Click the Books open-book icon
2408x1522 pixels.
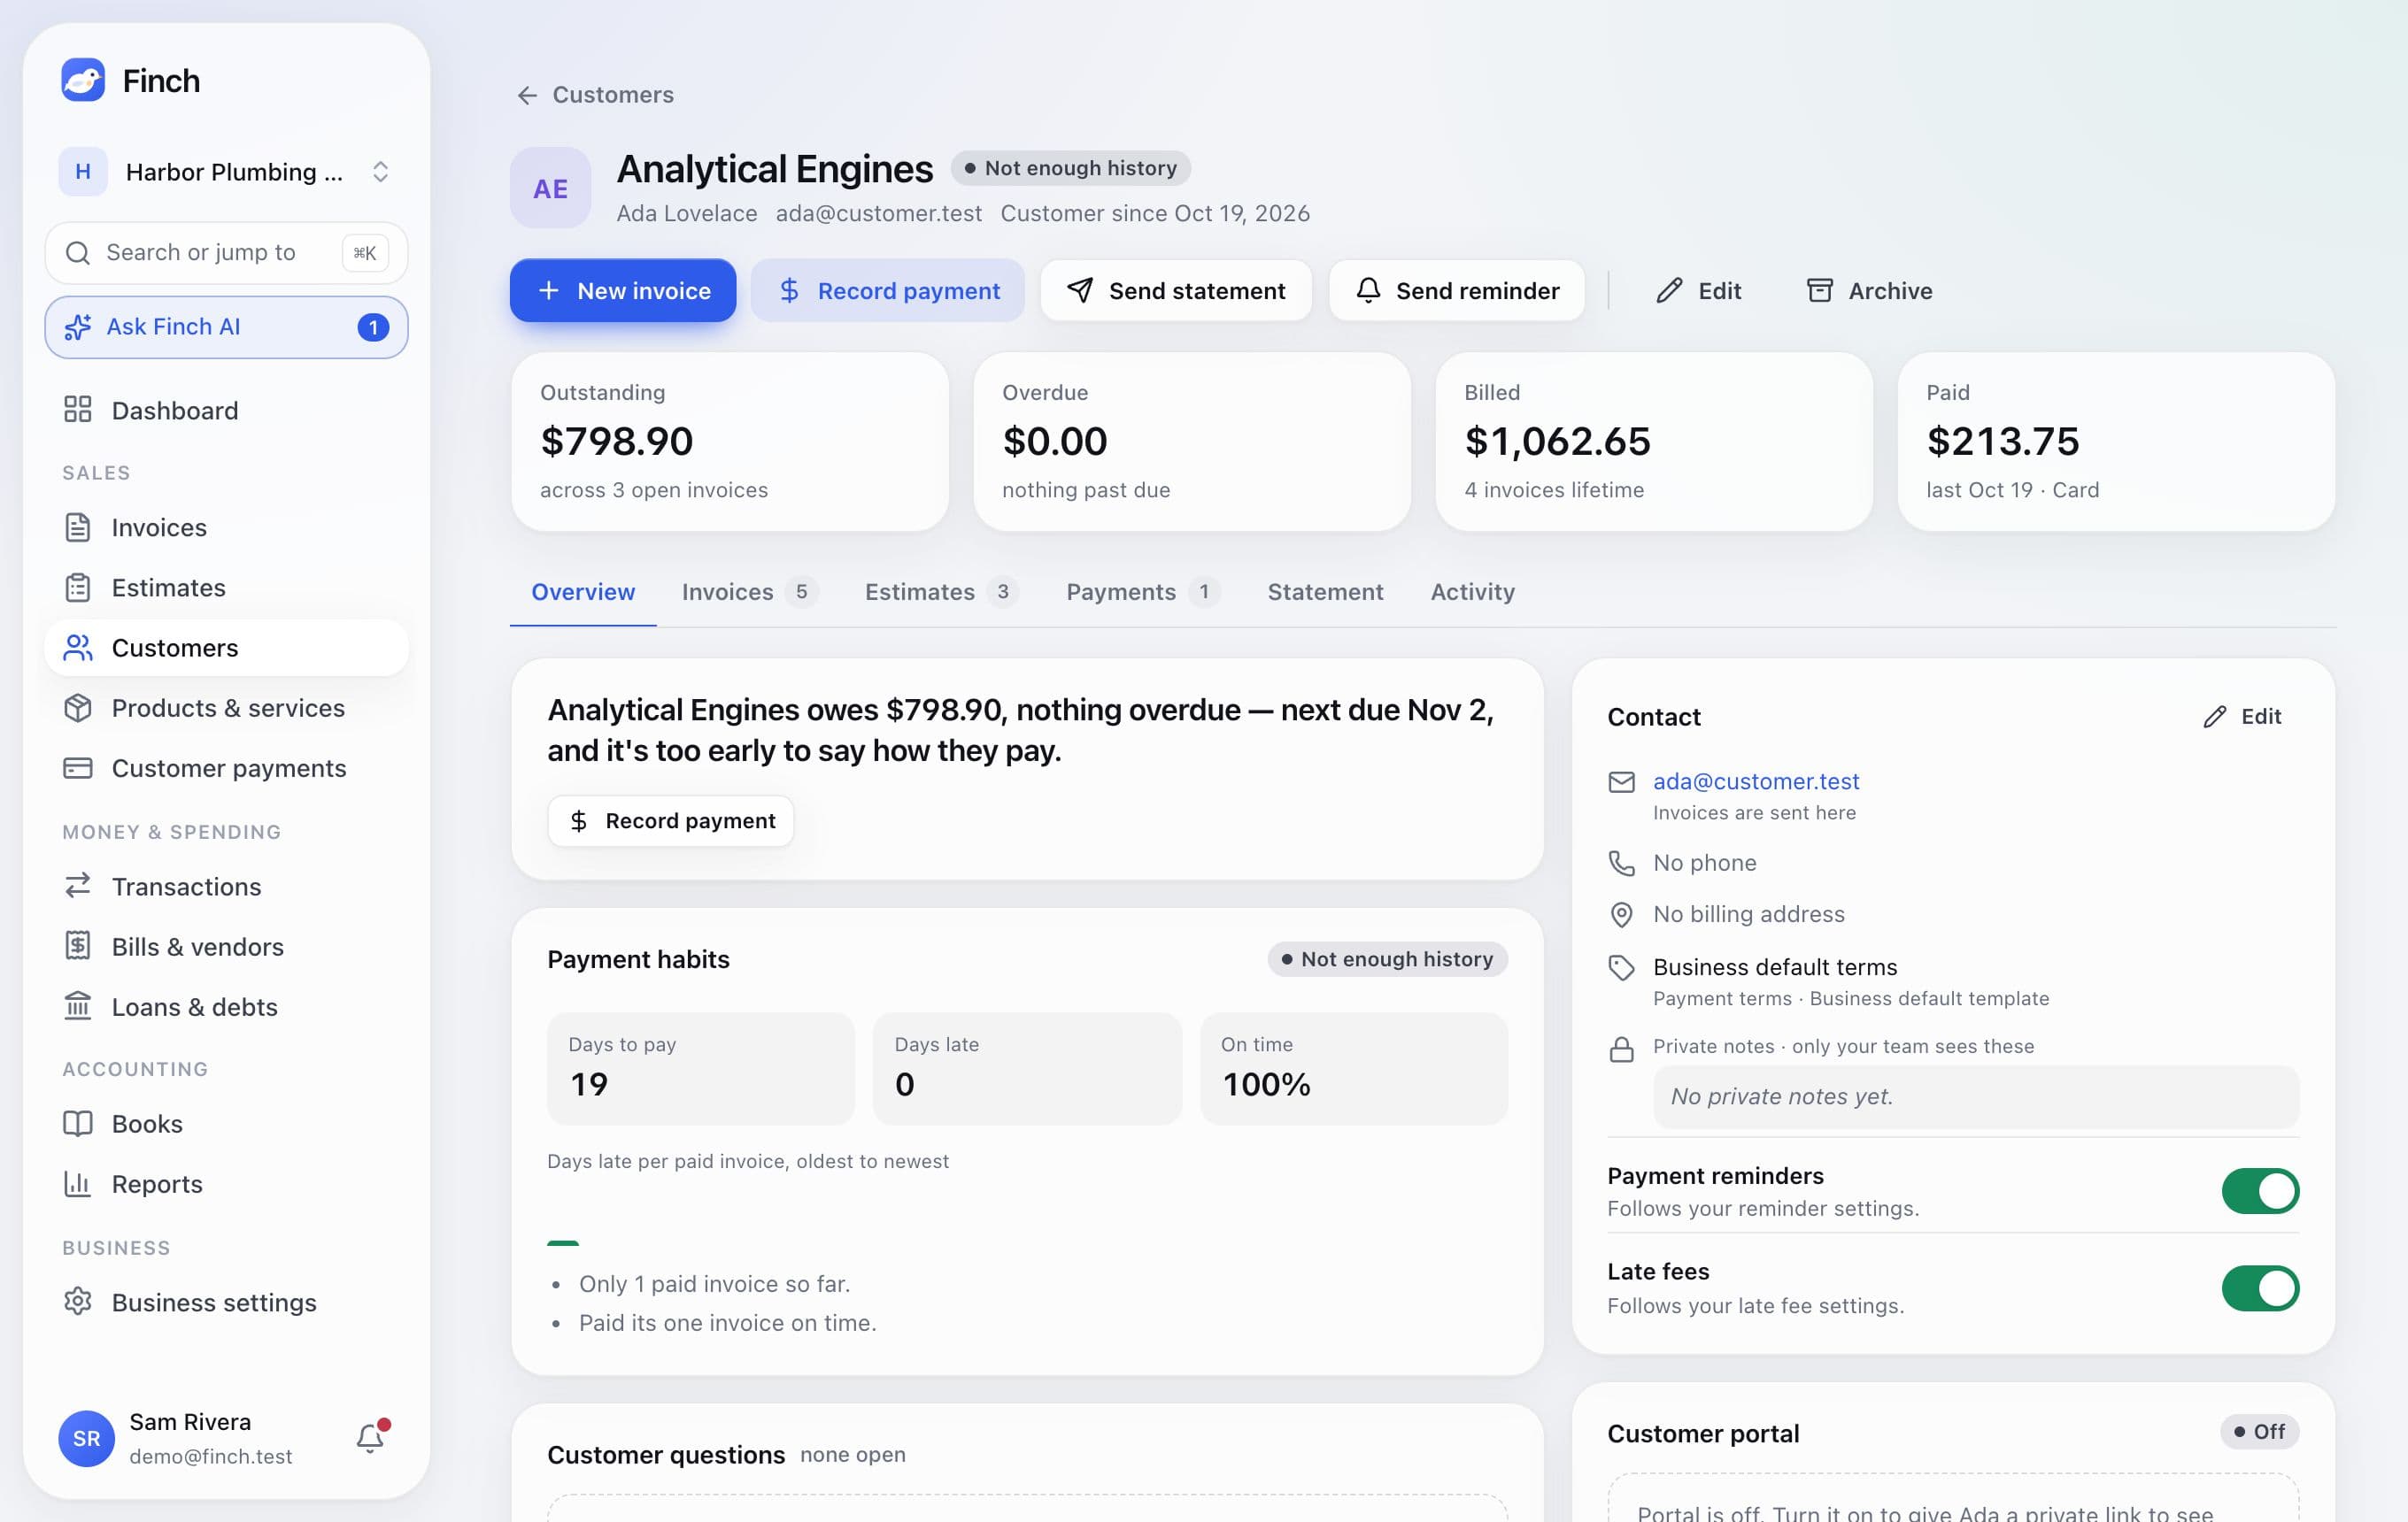coord(77,1123)
